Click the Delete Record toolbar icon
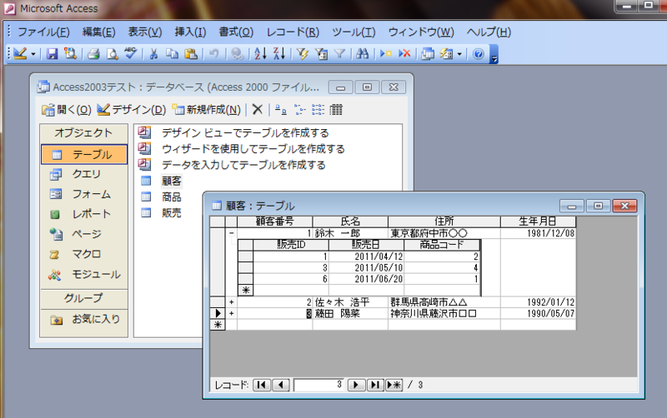667x418 pixels. click(404, 53)
